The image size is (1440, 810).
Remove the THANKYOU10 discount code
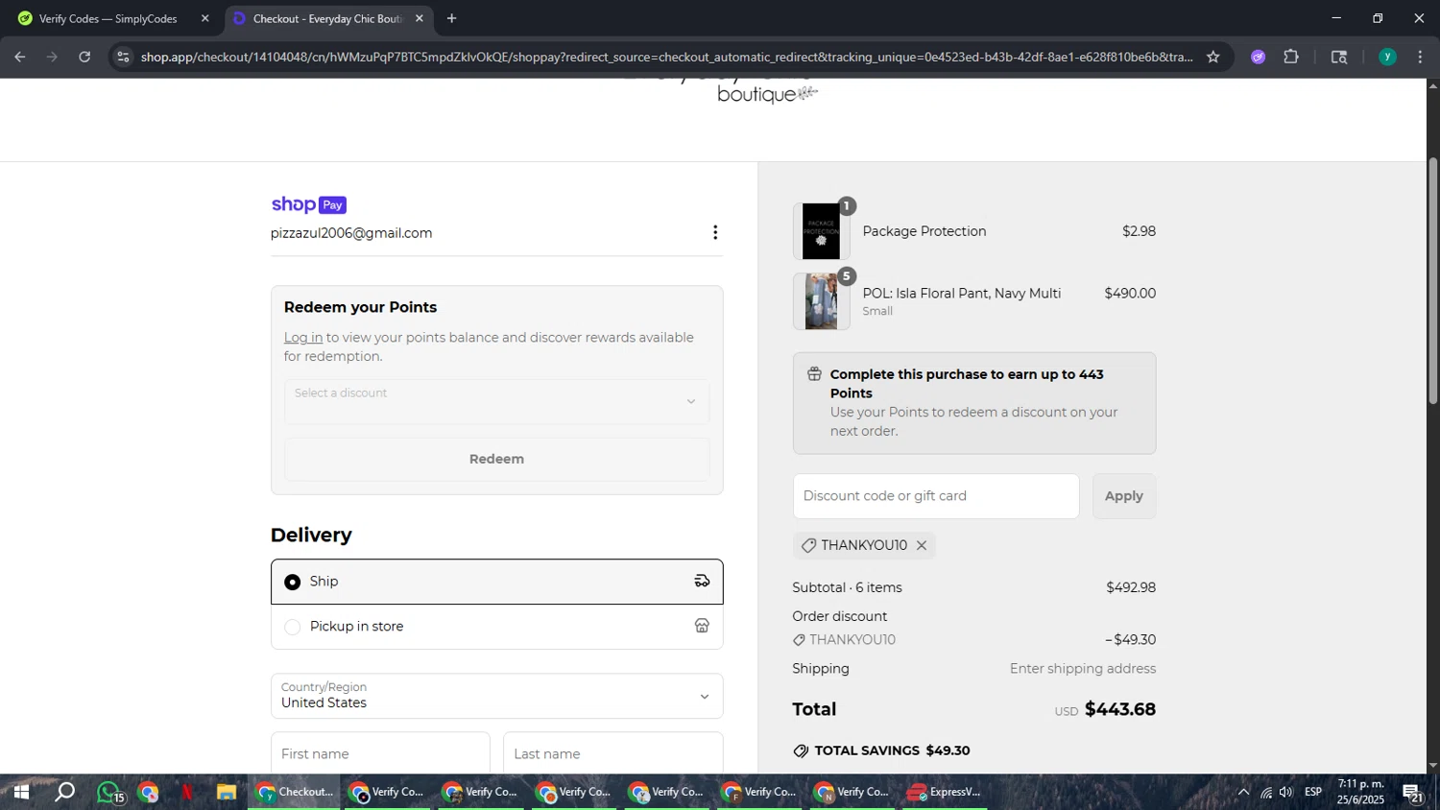[922, 545]
